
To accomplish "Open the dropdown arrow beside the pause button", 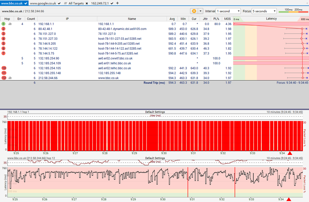I will click(x=200, y=11).
